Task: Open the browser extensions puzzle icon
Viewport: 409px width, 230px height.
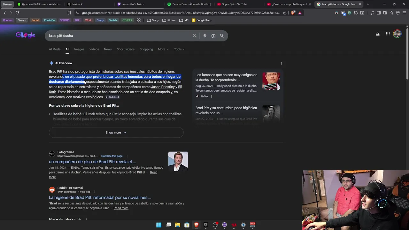Action: tap(356, 13)
